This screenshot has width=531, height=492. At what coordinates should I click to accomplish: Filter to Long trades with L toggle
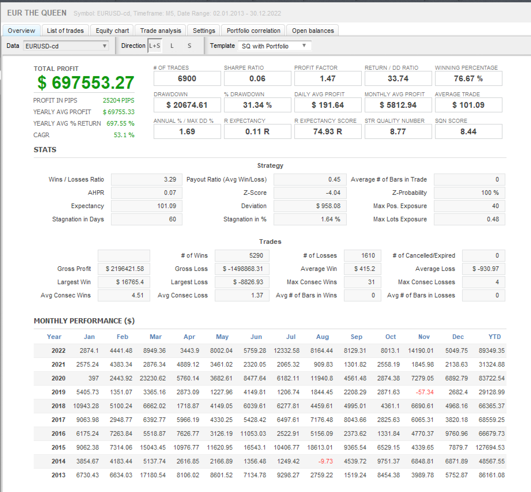click(172, 46)
